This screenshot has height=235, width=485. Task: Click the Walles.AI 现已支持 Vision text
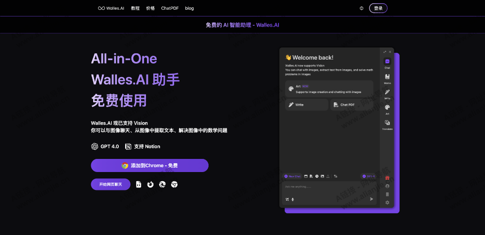(x=119, y=123)
